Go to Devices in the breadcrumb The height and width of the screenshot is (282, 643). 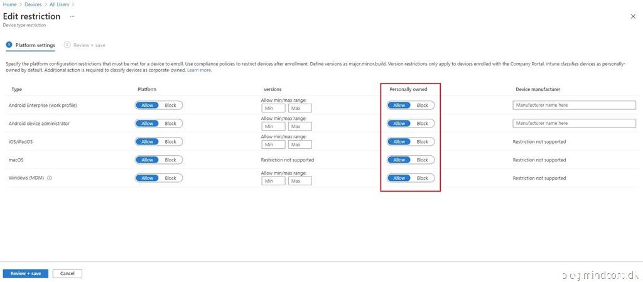click(33, 4)
